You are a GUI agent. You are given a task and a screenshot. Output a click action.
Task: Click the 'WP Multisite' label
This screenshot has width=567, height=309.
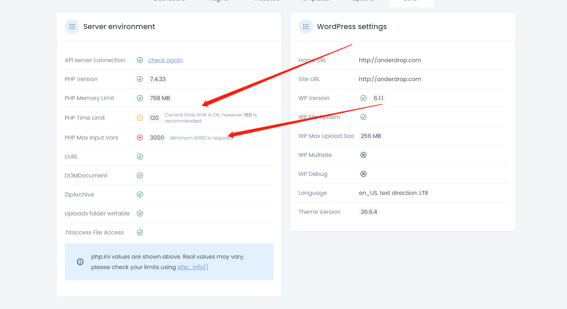pyautogui.click(x=315, y=155)
